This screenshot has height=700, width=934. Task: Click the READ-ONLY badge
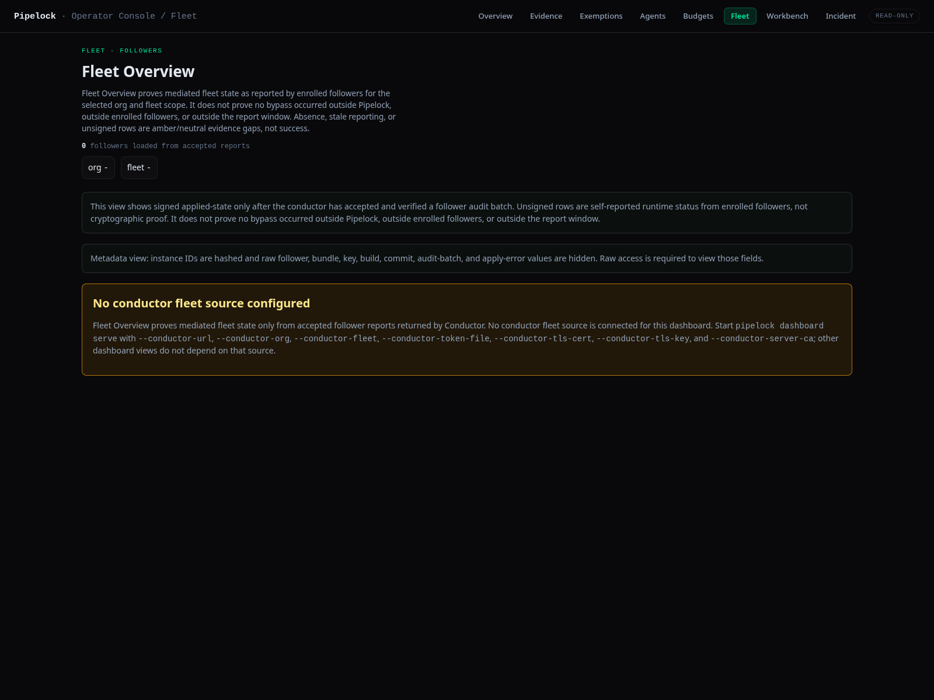(x=894, y=16)
